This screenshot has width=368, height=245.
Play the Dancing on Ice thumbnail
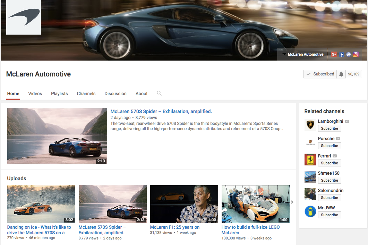pos(41,204)
